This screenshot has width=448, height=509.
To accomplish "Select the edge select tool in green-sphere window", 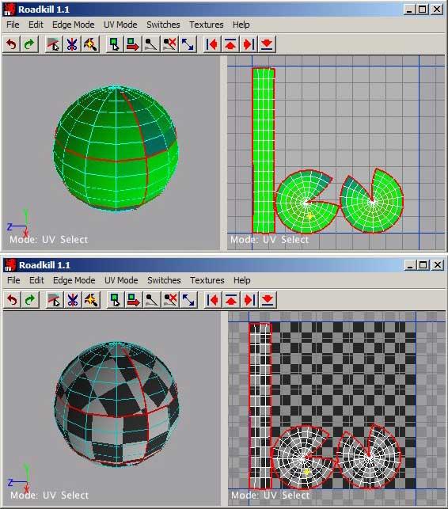I will click(54, 44).
